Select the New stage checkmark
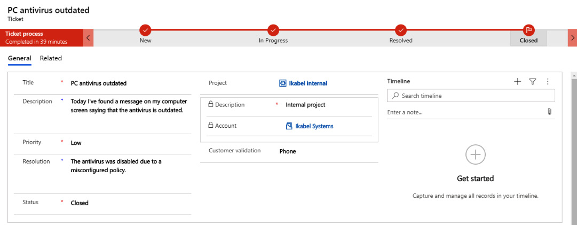 tap(145, 30)
